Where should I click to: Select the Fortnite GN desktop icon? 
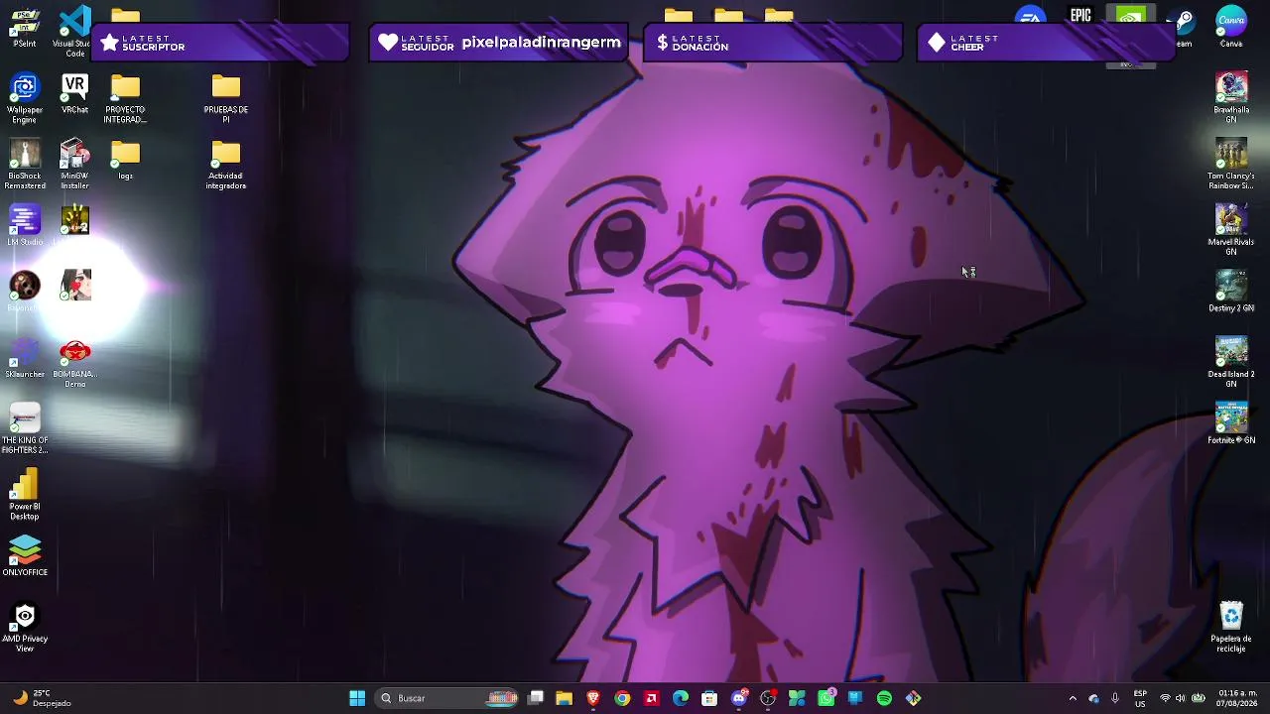click(1231, 424)
